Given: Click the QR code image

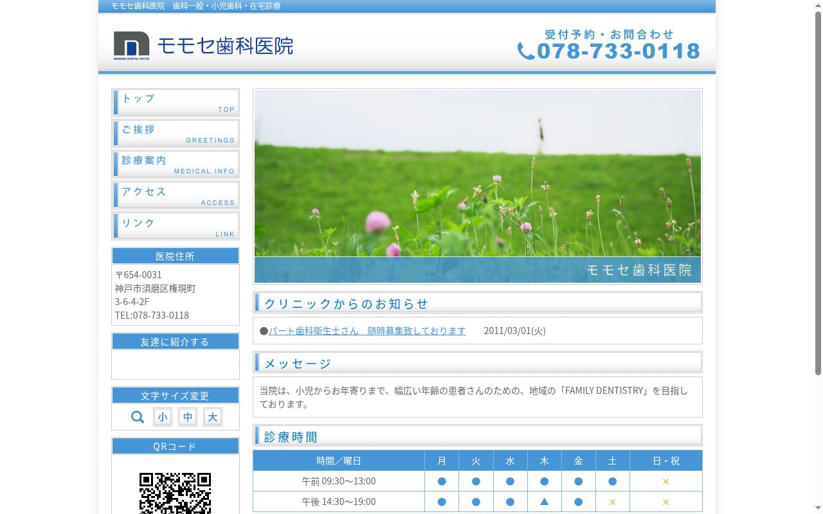Looking at the screenshot, I should [x=176, y=493].
